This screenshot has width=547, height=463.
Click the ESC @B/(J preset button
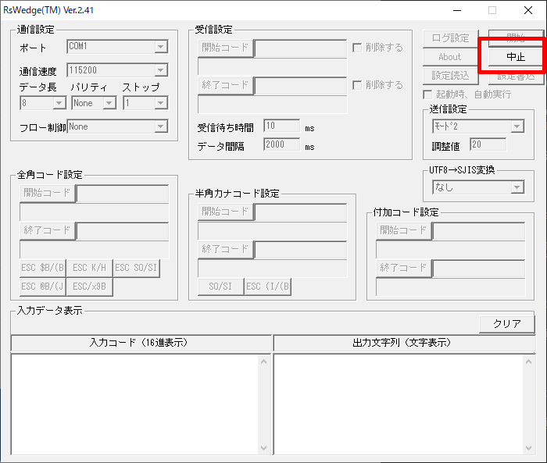coord(43,287)
